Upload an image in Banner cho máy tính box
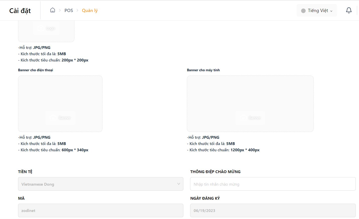The height and width of the screenshot is (219, 359). pos(250,104)
